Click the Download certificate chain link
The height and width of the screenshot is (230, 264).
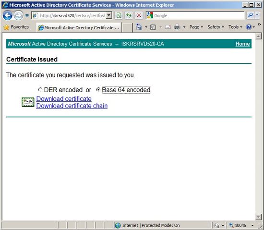[72, 106]
